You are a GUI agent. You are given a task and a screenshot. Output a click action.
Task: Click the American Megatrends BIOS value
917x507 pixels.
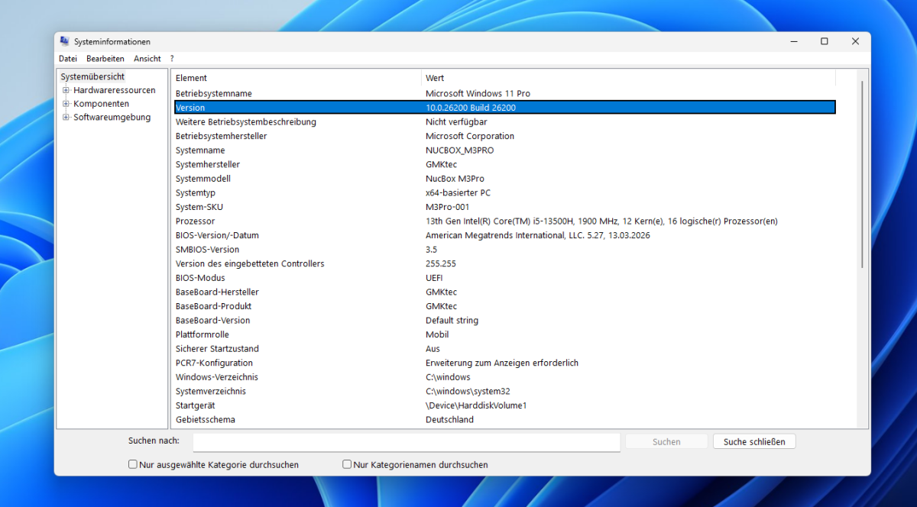pyautogui.click(x=538, y=235)
